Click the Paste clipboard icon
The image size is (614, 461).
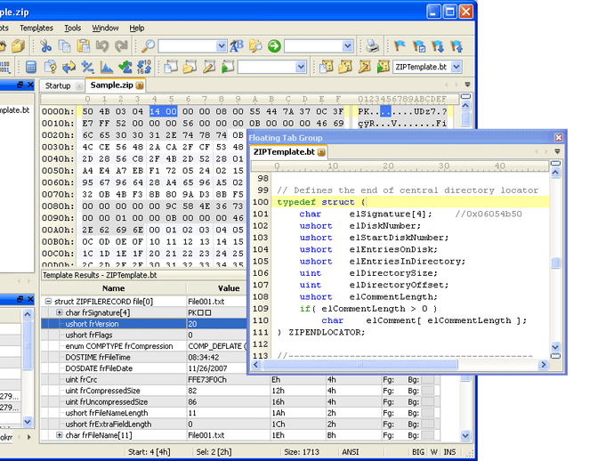coord(84,46)
